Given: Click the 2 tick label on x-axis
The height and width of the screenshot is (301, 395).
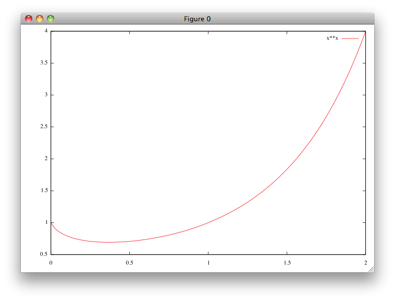Looking at the screenshot, I should point(365,262).
